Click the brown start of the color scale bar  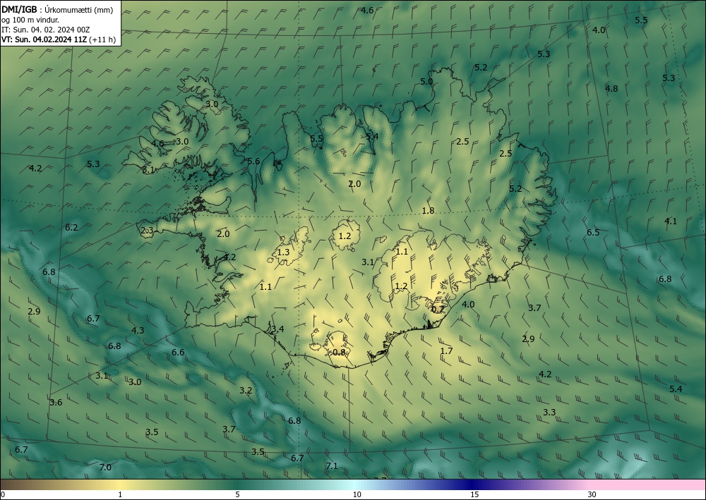(x=13, y=484)
